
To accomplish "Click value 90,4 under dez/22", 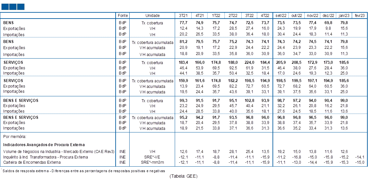I will click(329, 101).
